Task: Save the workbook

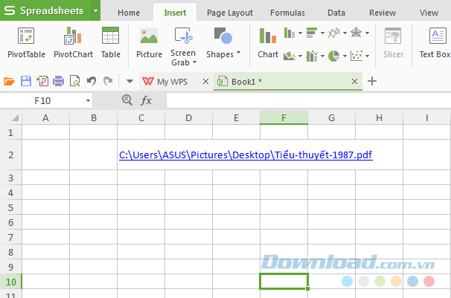Action: [26, 81]
